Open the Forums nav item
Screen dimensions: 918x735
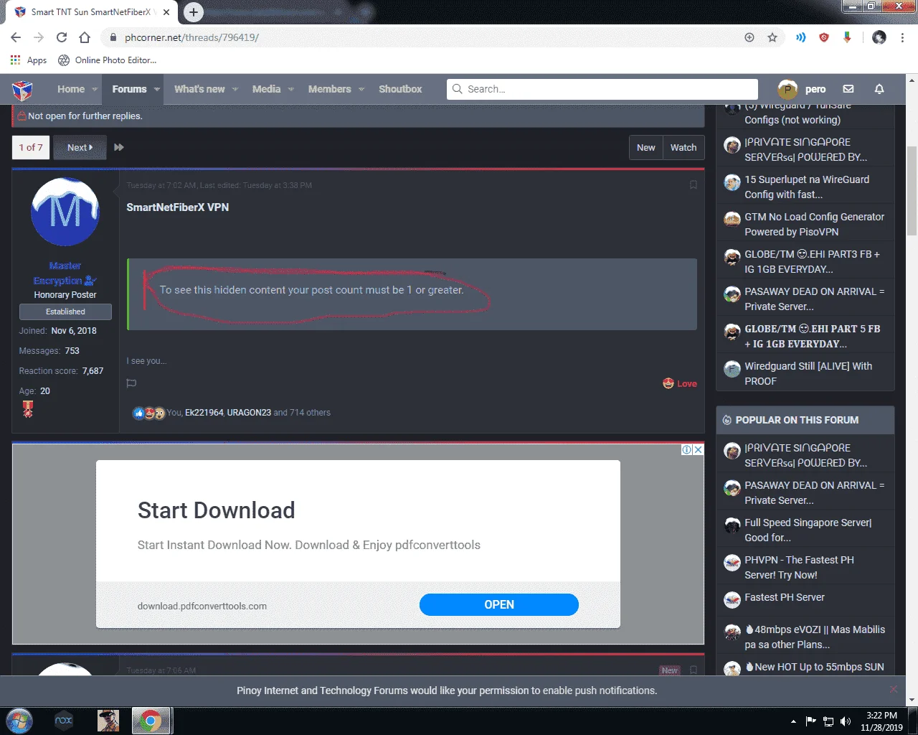tap(129, 89)
